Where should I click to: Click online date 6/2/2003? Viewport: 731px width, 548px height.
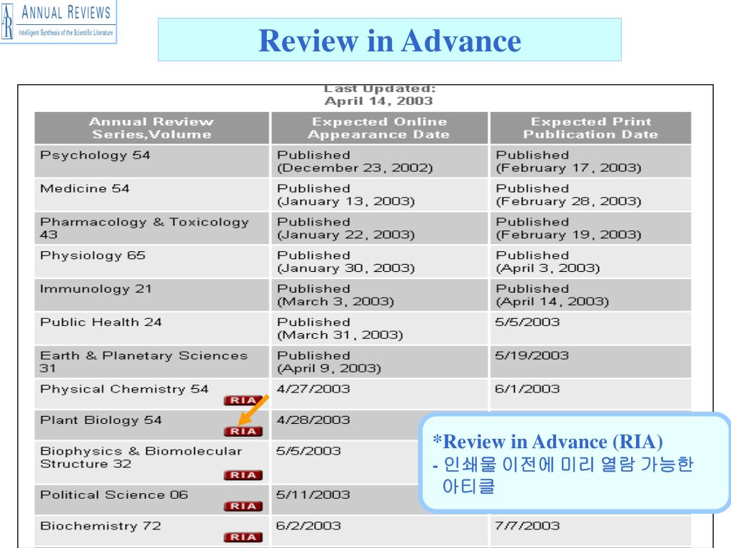tap(308, 526)
